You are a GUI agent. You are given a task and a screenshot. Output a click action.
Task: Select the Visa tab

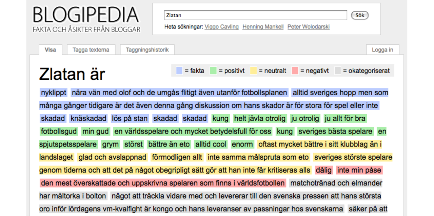point(50,50)
